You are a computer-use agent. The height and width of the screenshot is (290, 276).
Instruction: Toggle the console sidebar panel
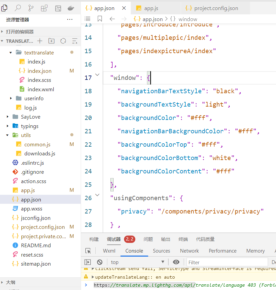pos(88,262)
